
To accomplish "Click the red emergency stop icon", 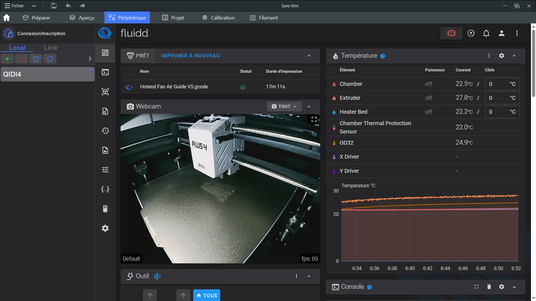I will point(451,33).
